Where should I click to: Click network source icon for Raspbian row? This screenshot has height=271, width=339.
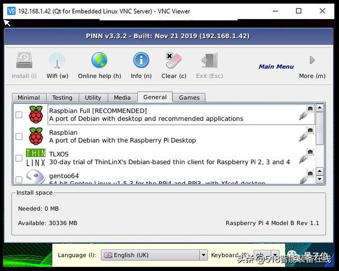pos(307,135)
